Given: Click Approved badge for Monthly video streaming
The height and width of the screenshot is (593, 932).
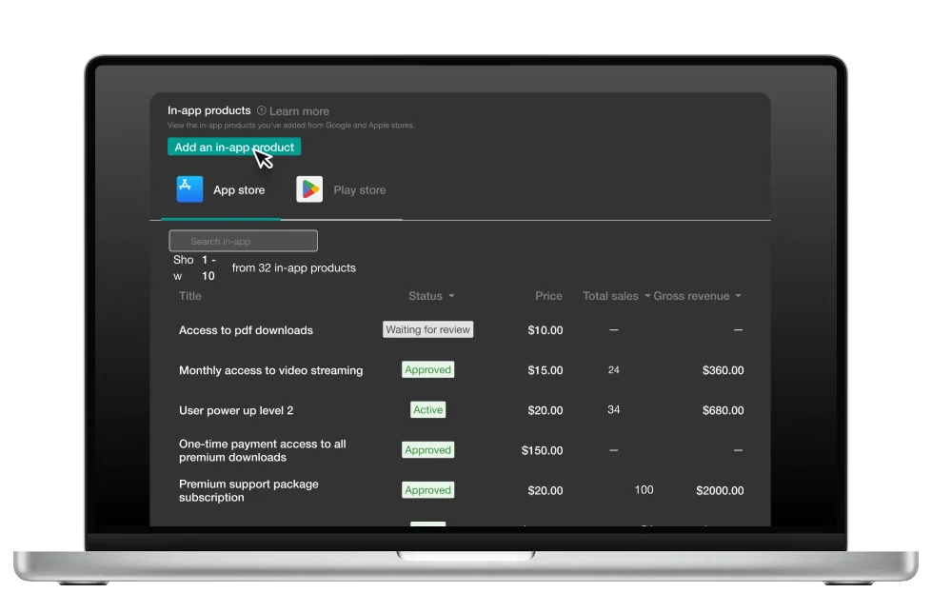Looking at the screenshot, I should pos(427,369).
